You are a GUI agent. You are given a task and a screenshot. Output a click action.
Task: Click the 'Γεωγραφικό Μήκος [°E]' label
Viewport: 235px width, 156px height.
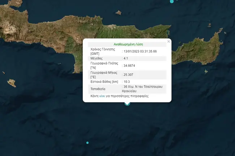click(104, 74)
